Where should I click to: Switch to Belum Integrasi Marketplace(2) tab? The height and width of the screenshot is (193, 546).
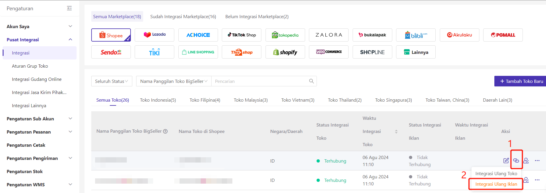click(x=257, y=16)
